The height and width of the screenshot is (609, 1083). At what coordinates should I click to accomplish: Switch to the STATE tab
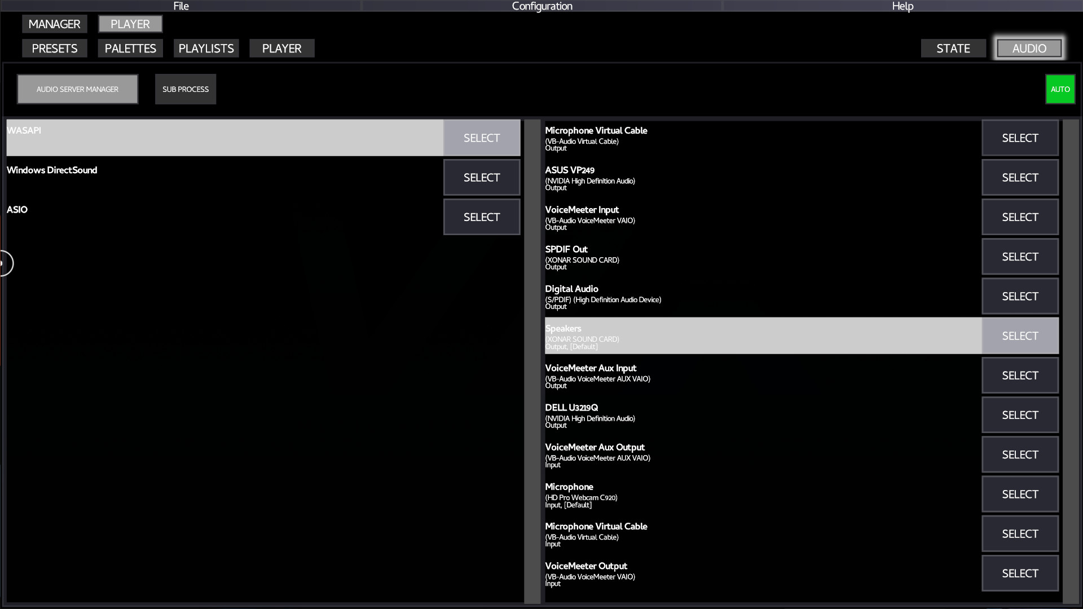click(x=953, y=48)
